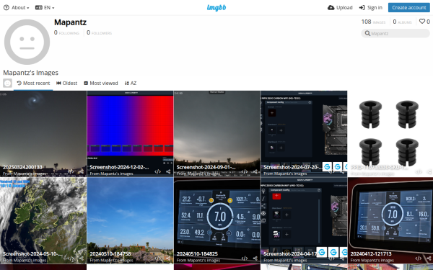Click embed code icon on 20240412-121713
This screenshot has height=270, width=433.
[419, 258]
